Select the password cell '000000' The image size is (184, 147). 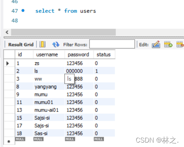[x=79, y=71]
